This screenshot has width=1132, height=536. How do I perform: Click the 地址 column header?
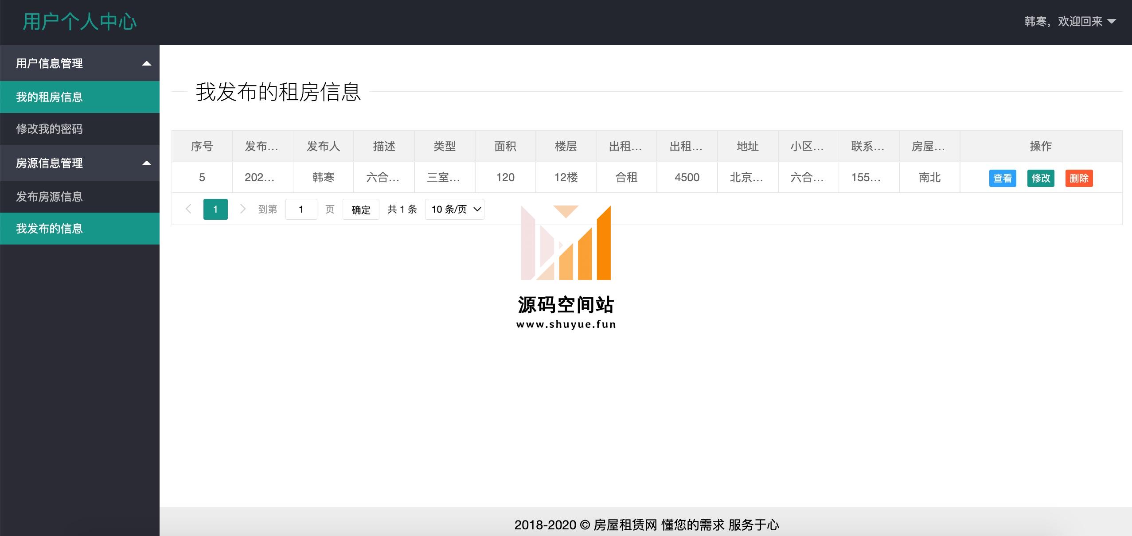[748, 146]
